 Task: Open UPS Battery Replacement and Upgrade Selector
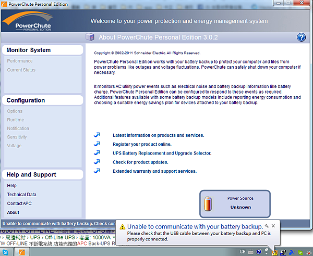(162, 153)
